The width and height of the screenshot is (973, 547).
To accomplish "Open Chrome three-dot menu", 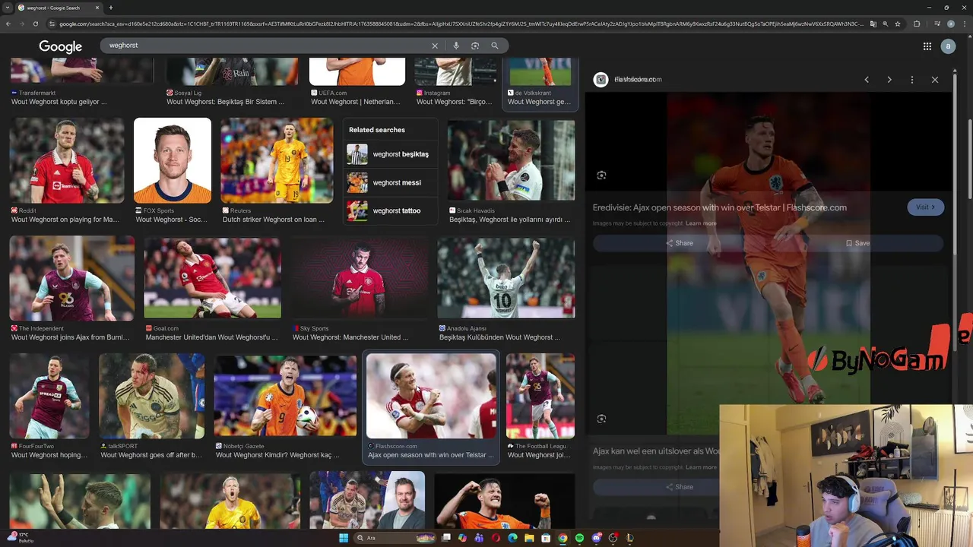I will click(965, 24).
